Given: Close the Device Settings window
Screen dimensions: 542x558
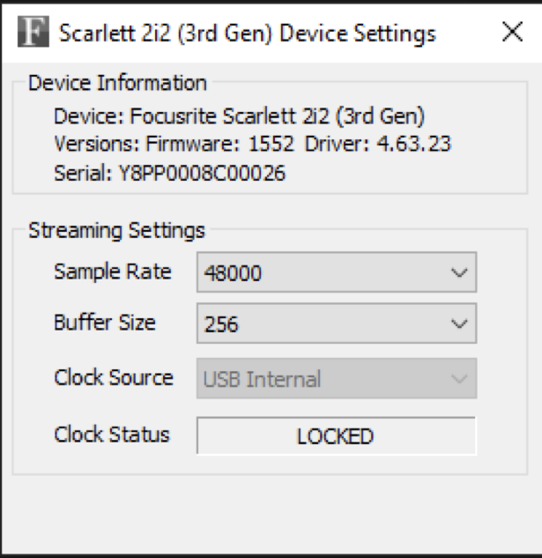Looking at the screenshot, I should point(512,33).
